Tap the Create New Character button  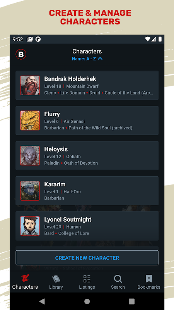(x=87, y=258)
